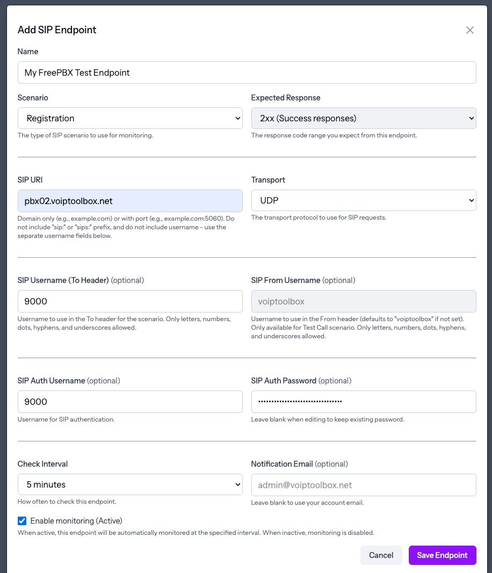Screen dimensions: 492x573
Task: Uncheck the Enable monitoring checkbox
Action: (x=22, y=520)
